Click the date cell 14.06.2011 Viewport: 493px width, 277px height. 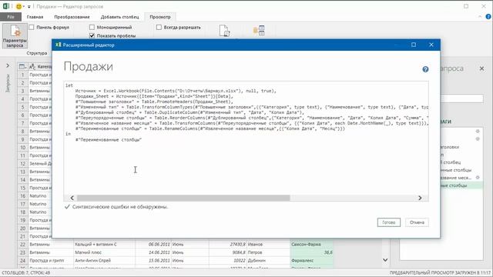153,252
